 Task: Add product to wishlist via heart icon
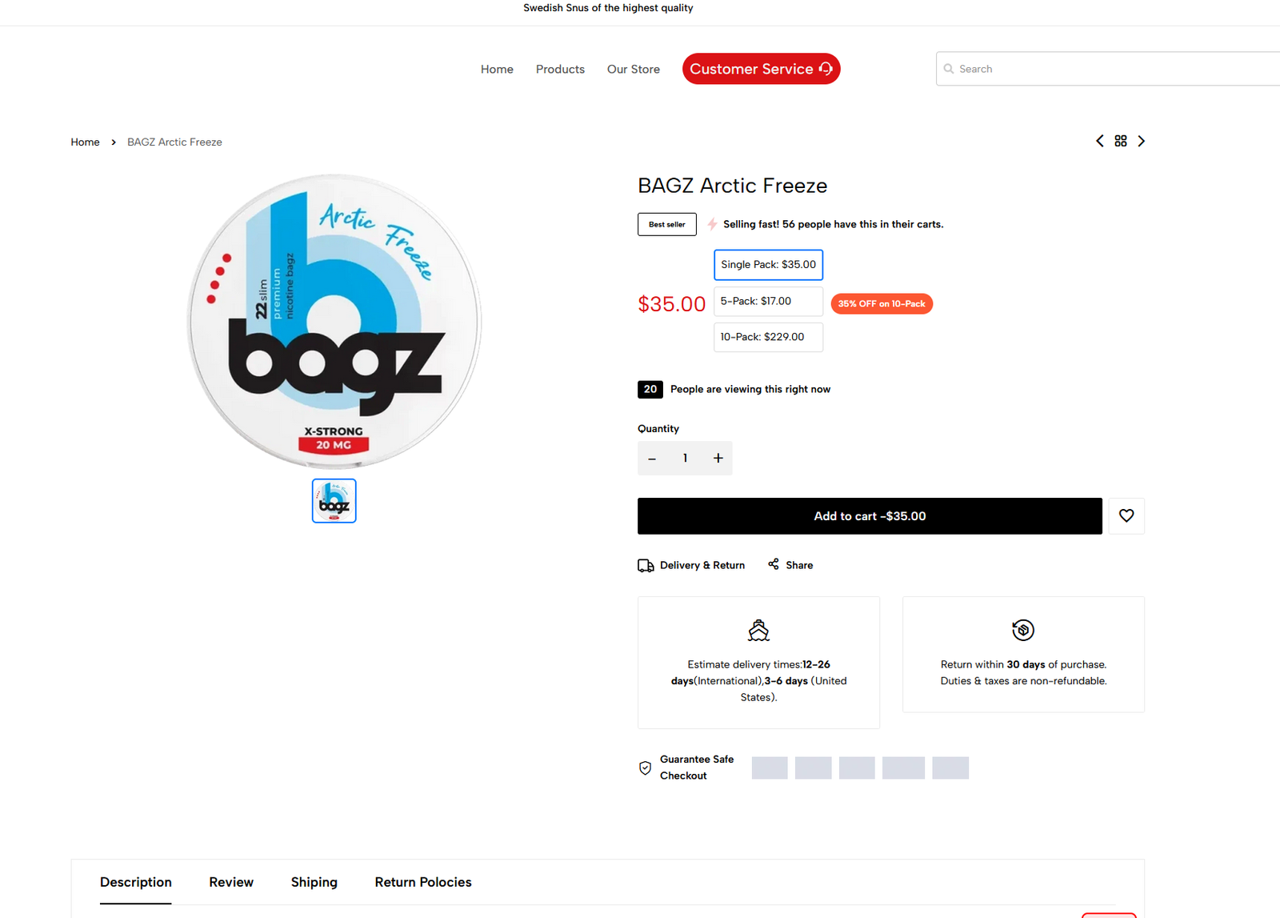[1126, 515]
